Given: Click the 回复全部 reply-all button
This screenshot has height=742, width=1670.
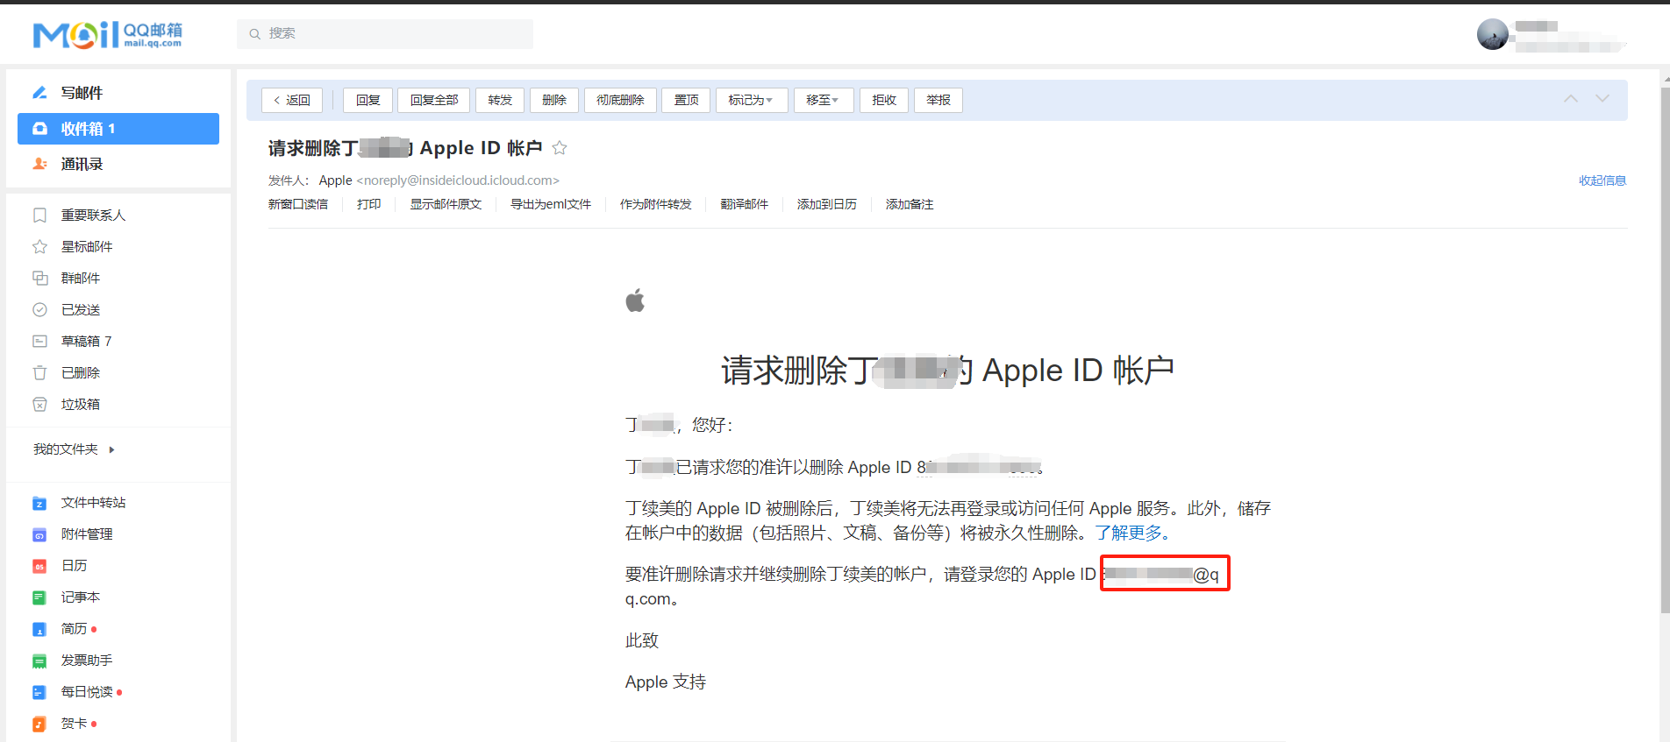Looking at the screenshot, I should coord(434,100).
